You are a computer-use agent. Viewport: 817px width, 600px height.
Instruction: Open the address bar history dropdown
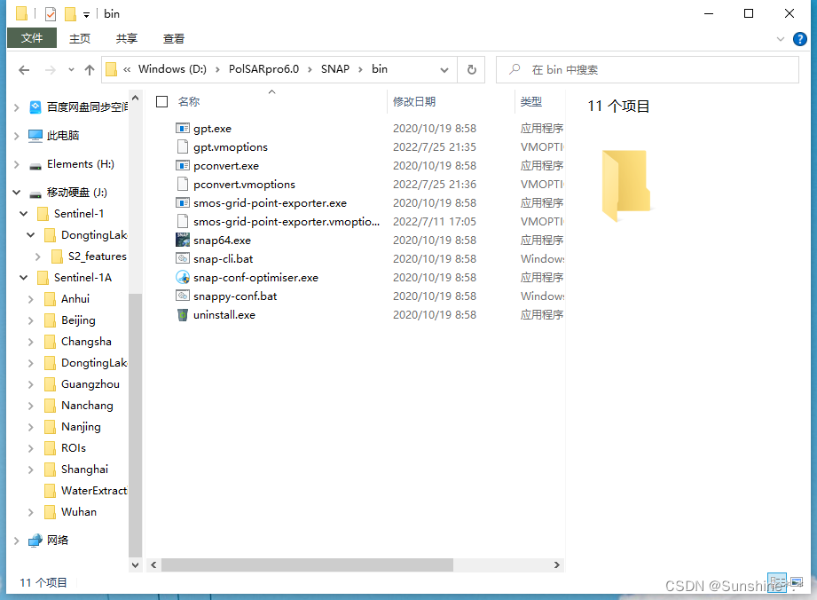tap(445, 69)
